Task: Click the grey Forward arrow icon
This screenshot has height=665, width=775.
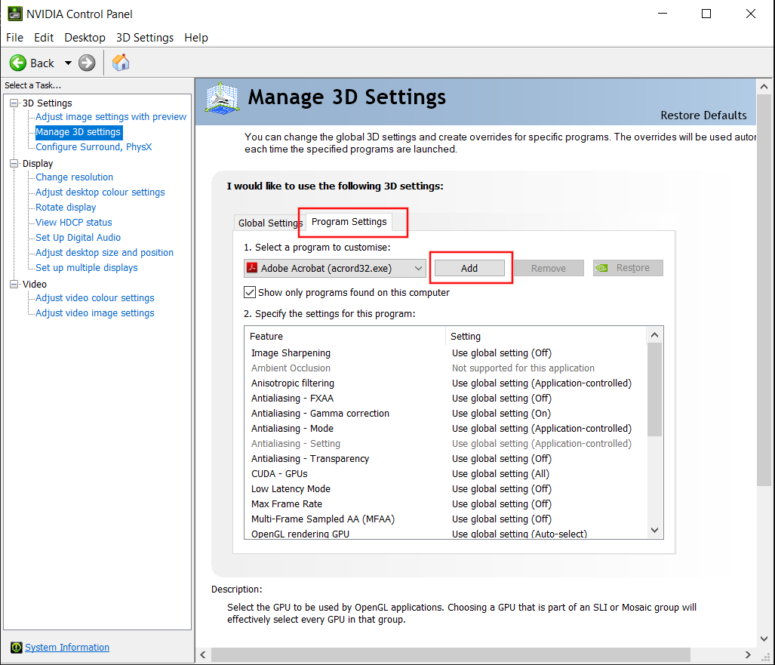Action: (x=87, y=63)
